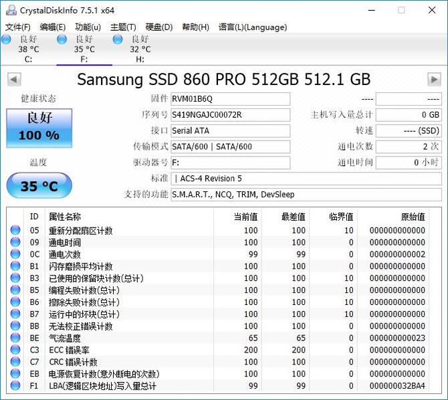
Task: Click status orb for ECC 错误率 row
Action: 15,350
